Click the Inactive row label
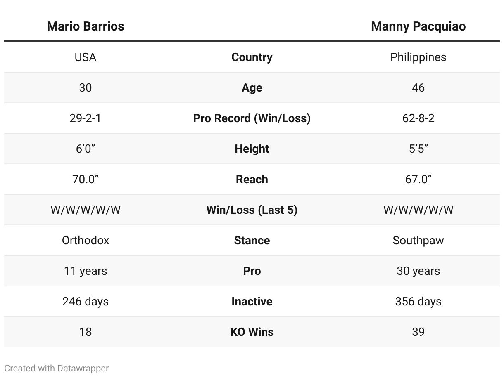504x378 pixels. pyautogui.click(x=252, y=301)
